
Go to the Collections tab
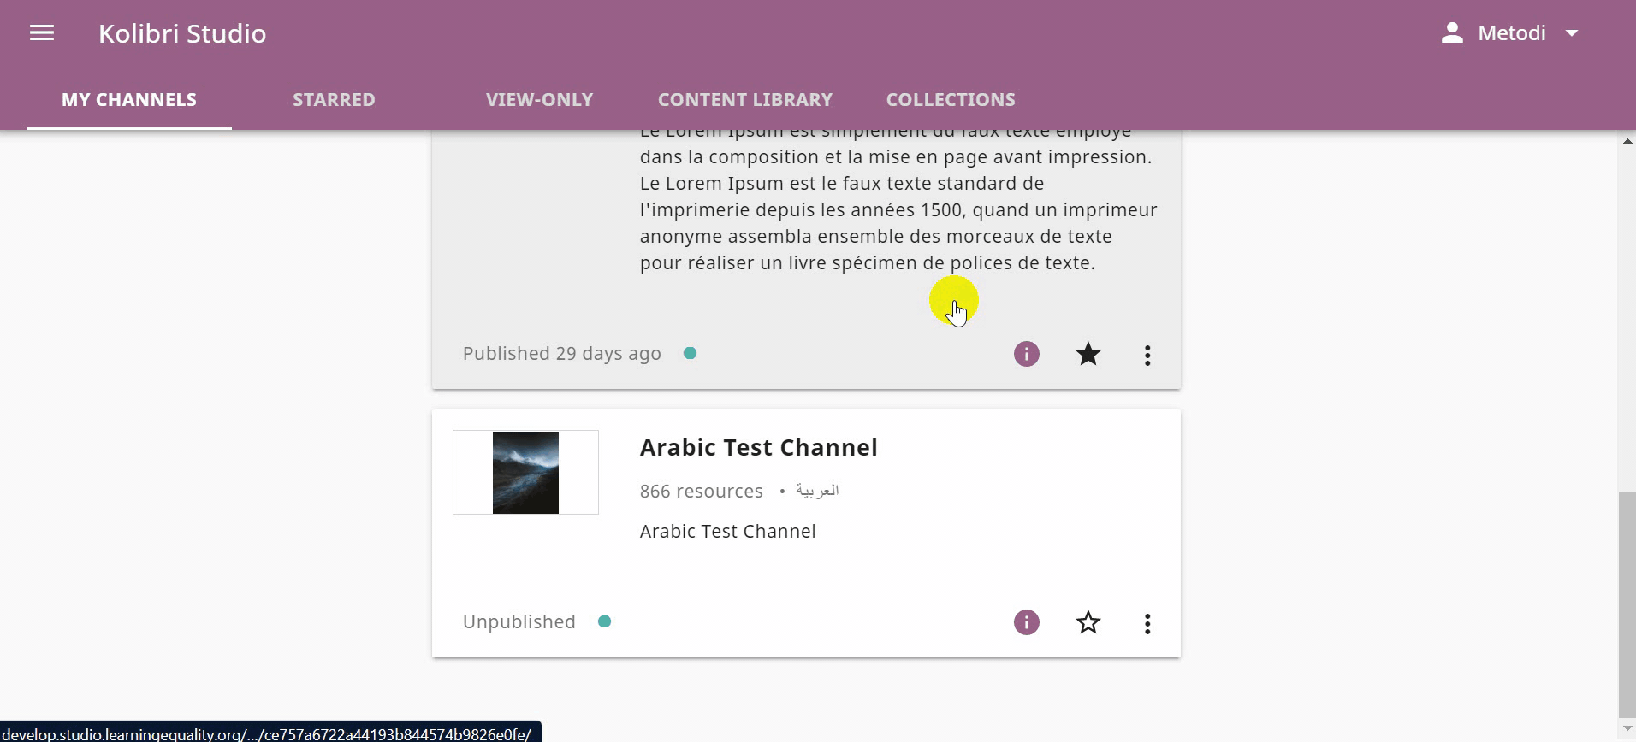[x=951, y=99]
